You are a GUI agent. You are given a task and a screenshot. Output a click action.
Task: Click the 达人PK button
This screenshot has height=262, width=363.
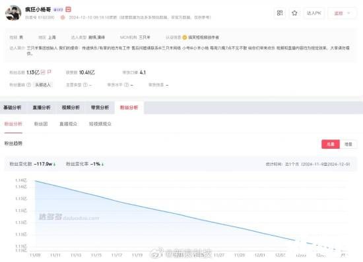tap(314, 13)
